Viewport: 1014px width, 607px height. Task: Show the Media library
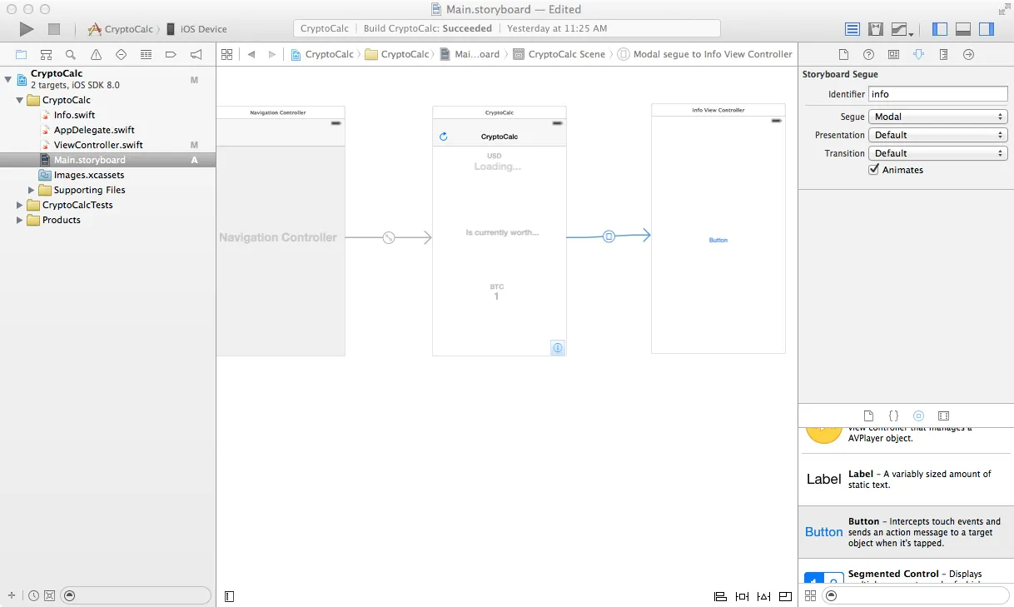pos(943,415)
